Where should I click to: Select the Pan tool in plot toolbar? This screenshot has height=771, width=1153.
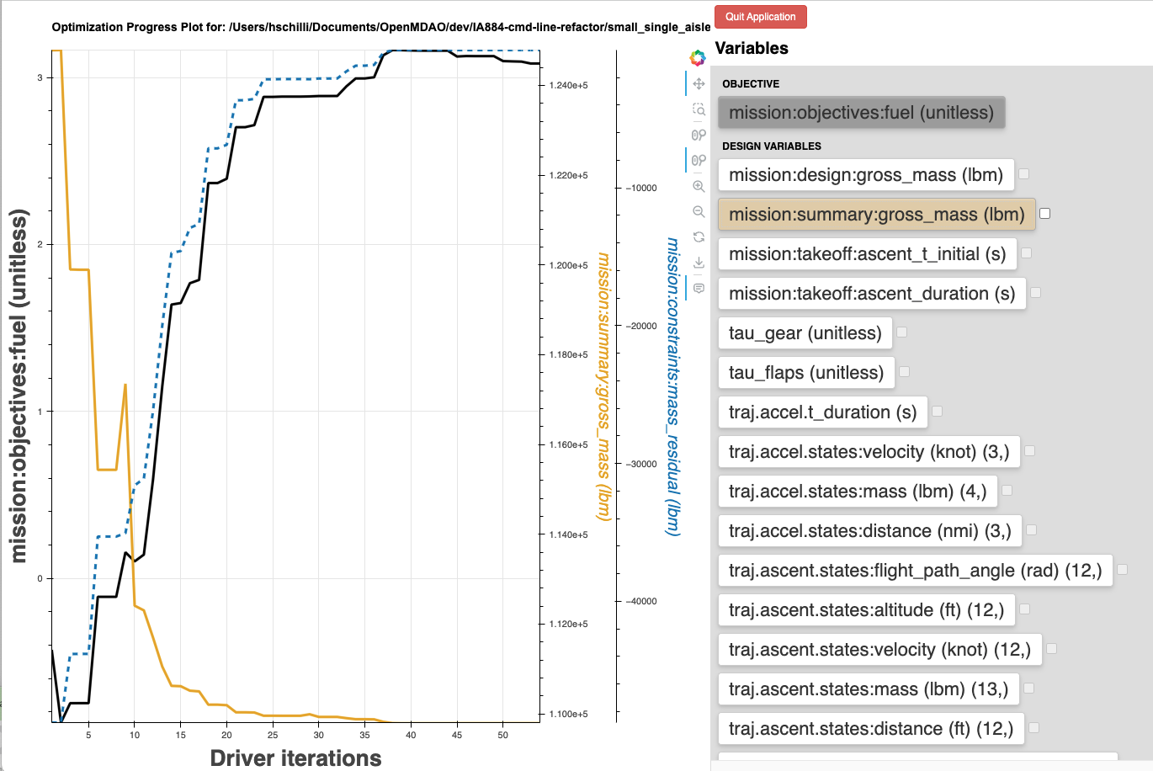click(699, 83)
